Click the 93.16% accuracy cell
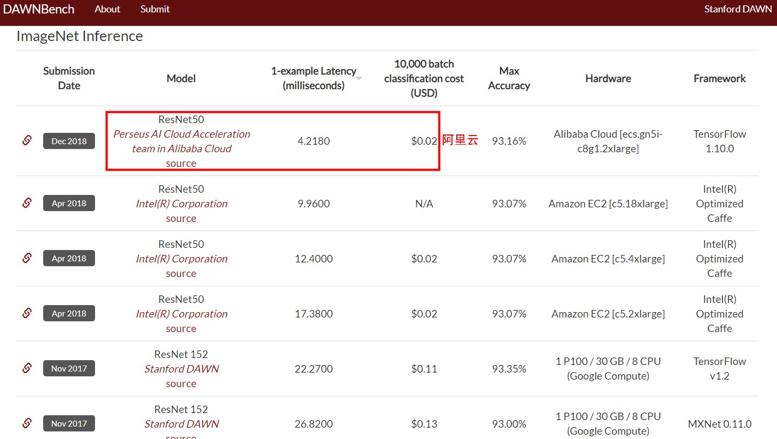Screen dimensions: 777x439 (509, 141)
